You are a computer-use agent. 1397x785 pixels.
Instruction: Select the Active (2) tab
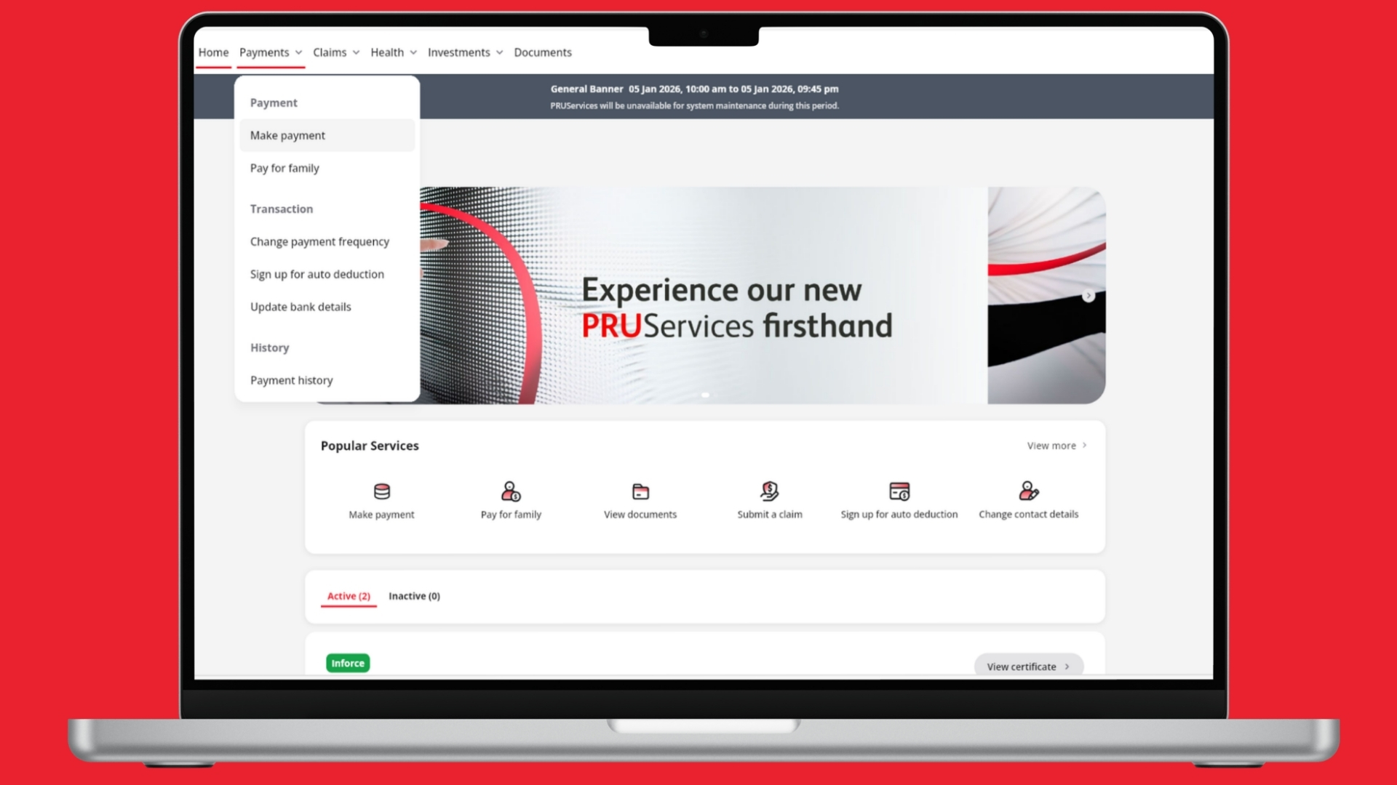click(x=349, y=596)
